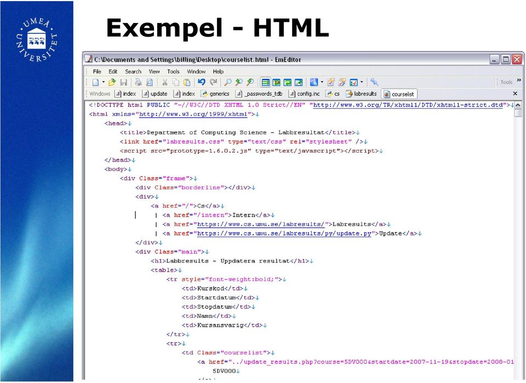Click the "Labbresults - Uppdatera resultat" heading text
The height and width of the screenshot is (383, 526).
click(x=228, y=261)
